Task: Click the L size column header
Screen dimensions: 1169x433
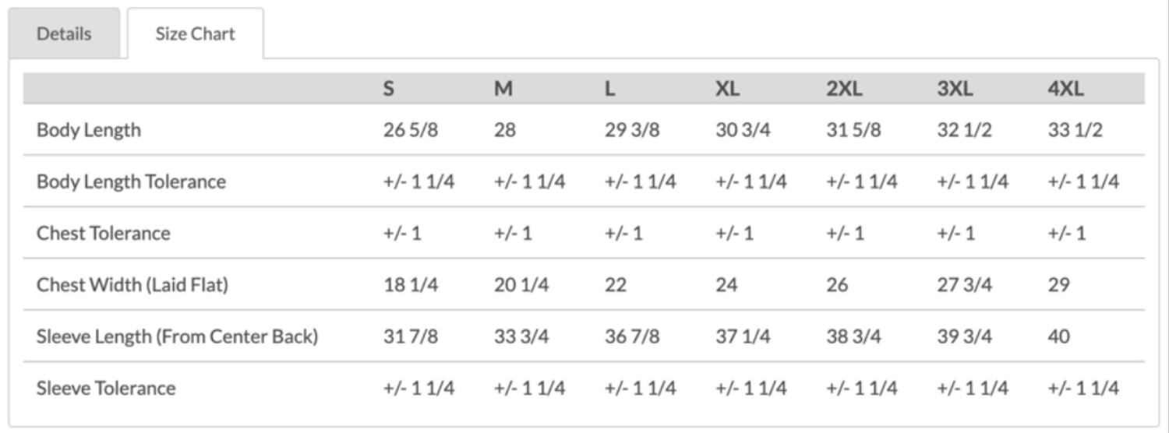Action: click(x=609, y=89)
